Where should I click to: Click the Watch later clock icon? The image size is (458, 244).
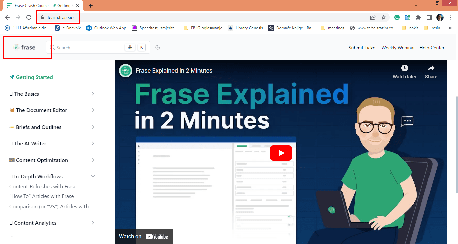pyautogui.click(x=404, y=68)
